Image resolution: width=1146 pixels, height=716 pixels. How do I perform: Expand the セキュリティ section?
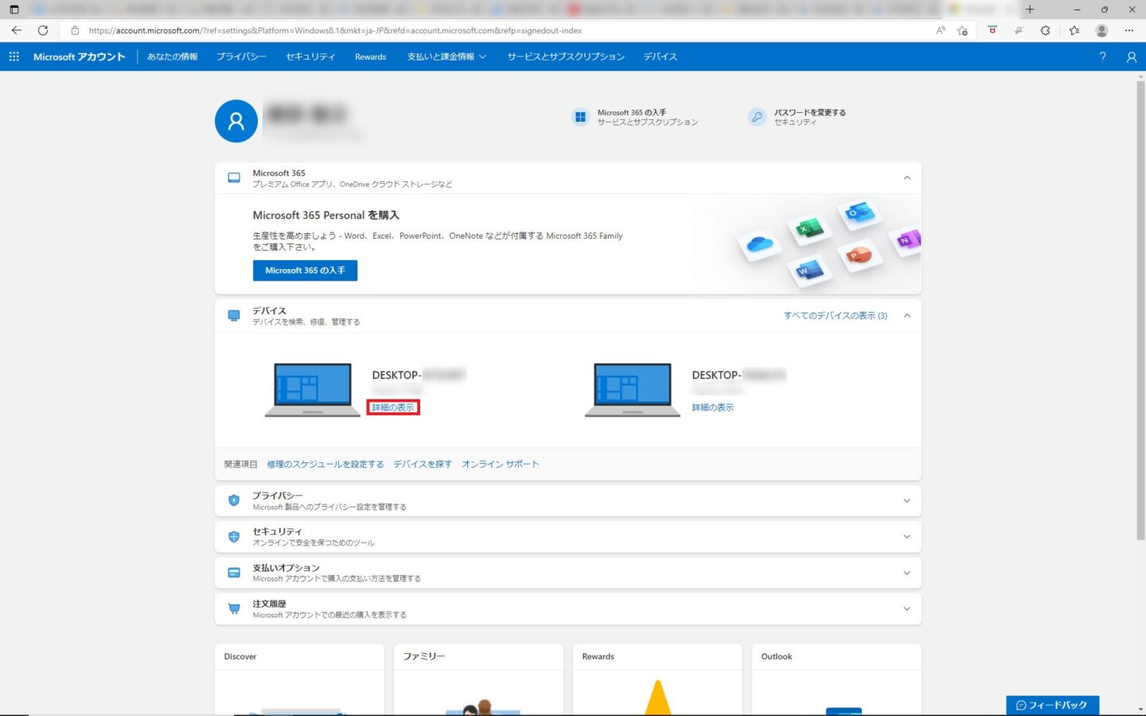point(906,537)
